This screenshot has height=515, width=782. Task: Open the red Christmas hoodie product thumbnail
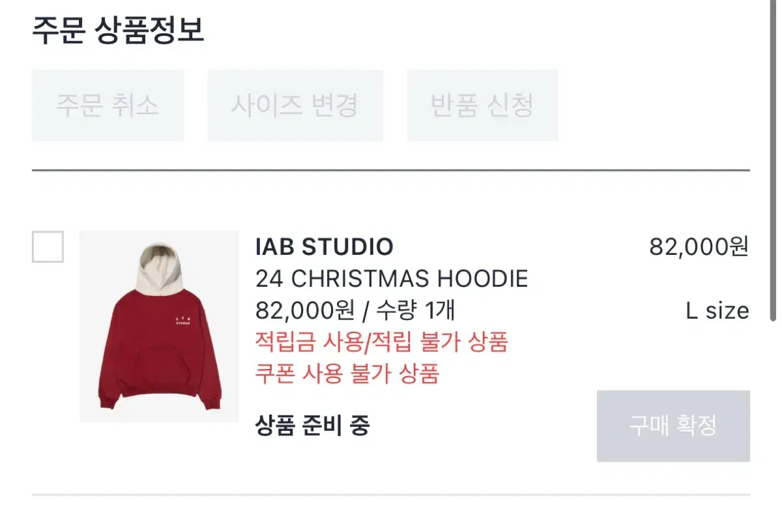pyautogui.click(x=159, y=326)
